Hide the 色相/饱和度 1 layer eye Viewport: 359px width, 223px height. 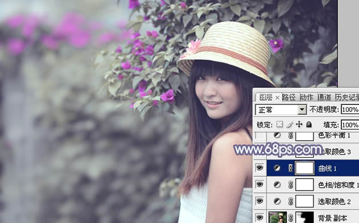coord(260,185)
